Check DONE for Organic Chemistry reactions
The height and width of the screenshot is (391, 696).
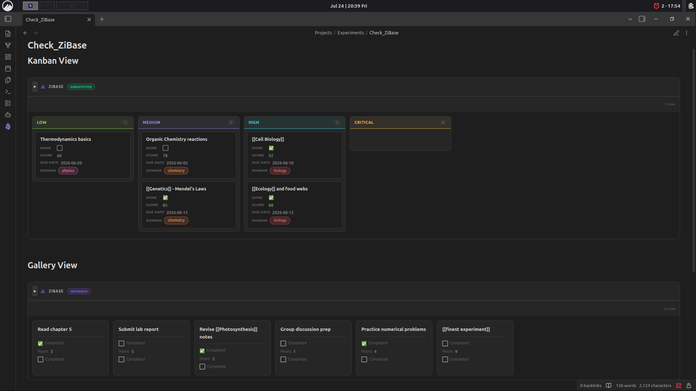pos(166,148)
